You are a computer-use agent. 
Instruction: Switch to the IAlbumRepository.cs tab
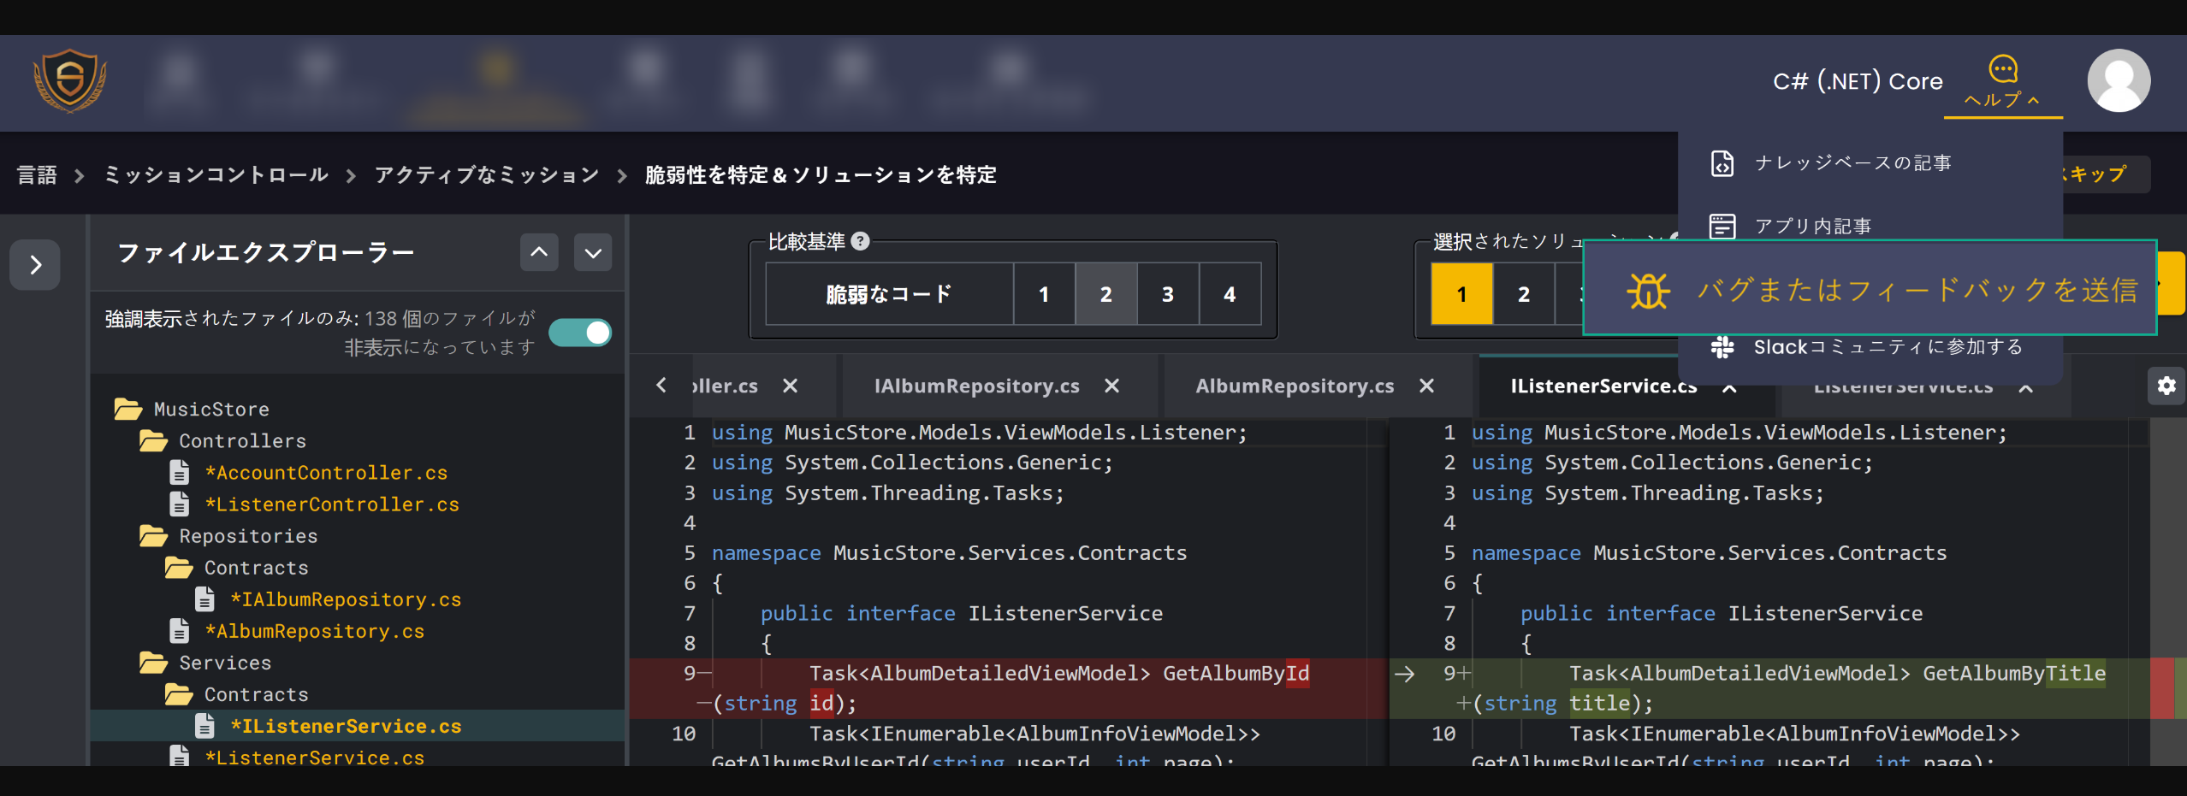(976, 386)
